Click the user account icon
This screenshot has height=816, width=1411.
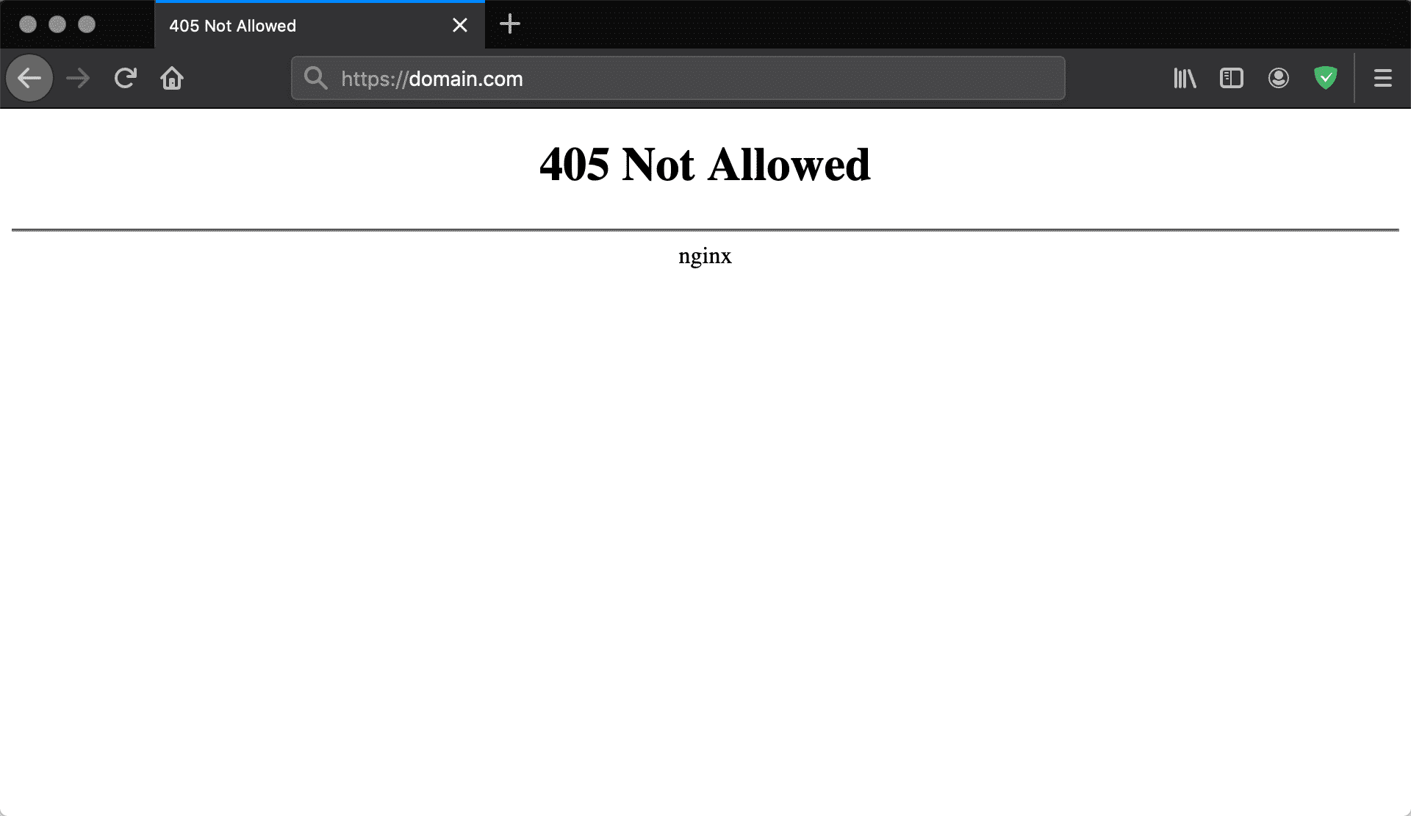click(x=1278, y=79)
